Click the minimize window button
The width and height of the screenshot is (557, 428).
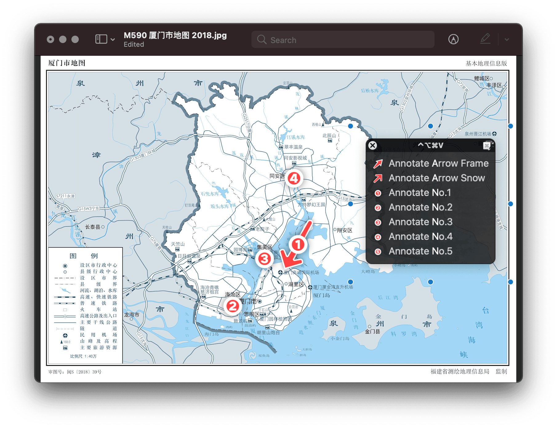coord(63,39)
